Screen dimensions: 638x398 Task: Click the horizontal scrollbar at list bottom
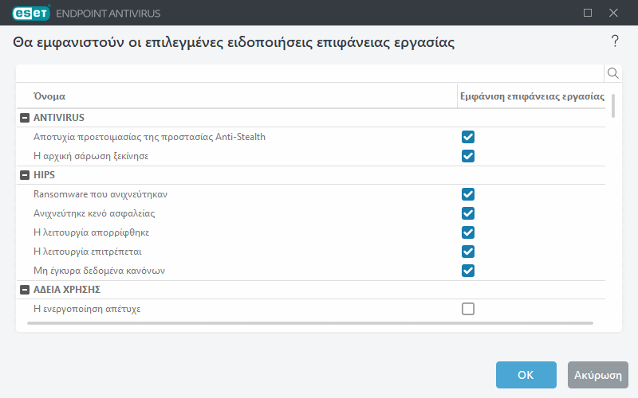tap(310, 323)
